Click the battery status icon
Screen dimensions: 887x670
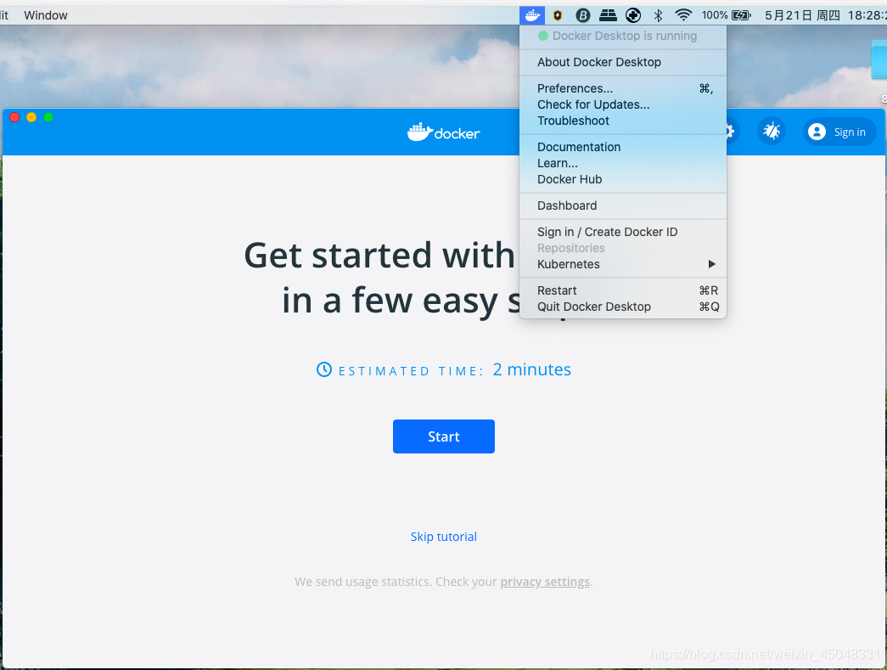(x=741, y=15)
